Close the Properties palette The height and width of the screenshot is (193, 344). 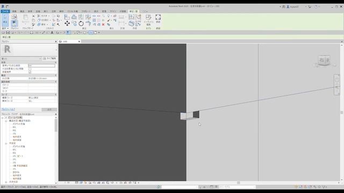56,41
